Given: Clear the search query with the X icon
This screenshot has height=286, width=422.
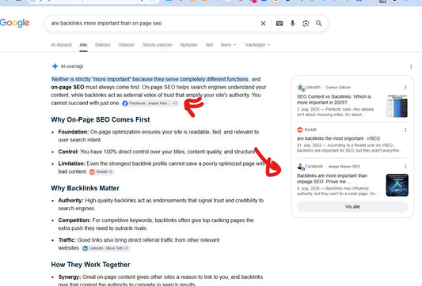Looking at the screenshot, I should click(263, 24).
